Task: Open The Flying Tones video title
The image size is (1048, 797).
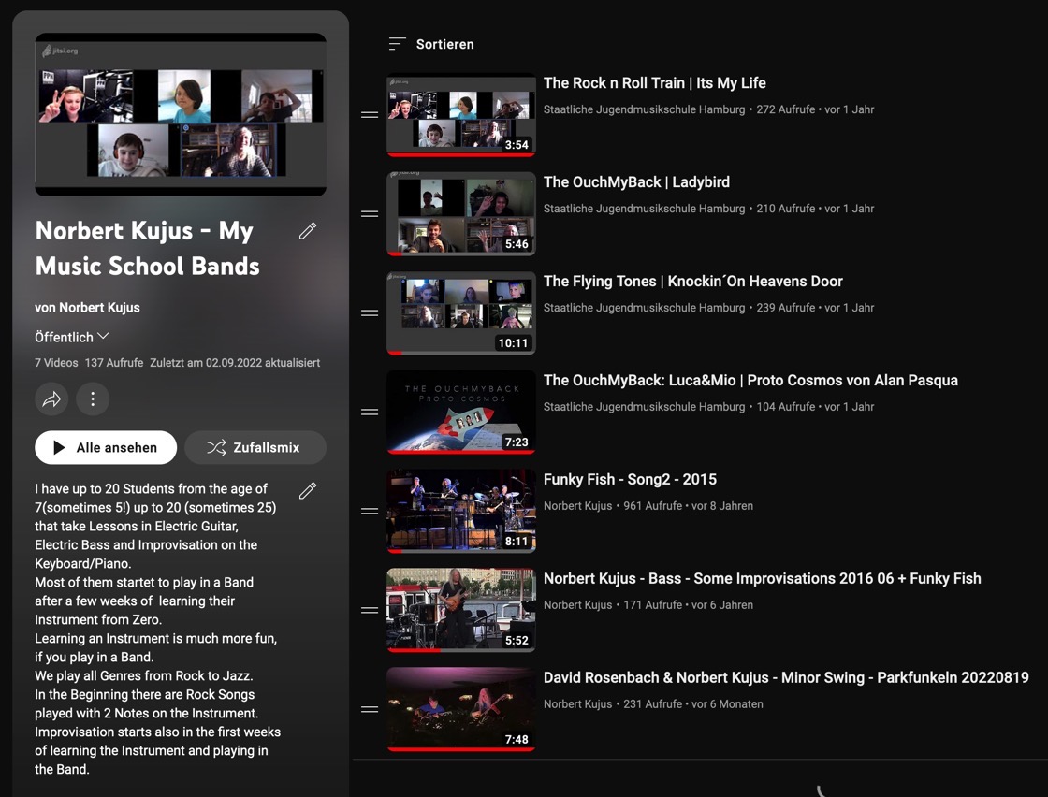Action: click(x=692, y=282)
